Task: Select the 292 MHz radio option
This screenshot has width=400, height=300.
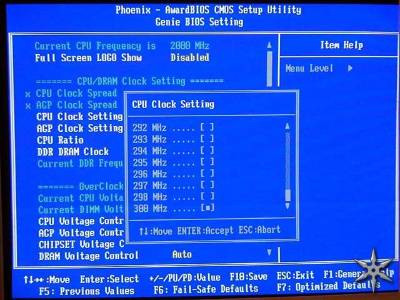Action: point(173,127)
